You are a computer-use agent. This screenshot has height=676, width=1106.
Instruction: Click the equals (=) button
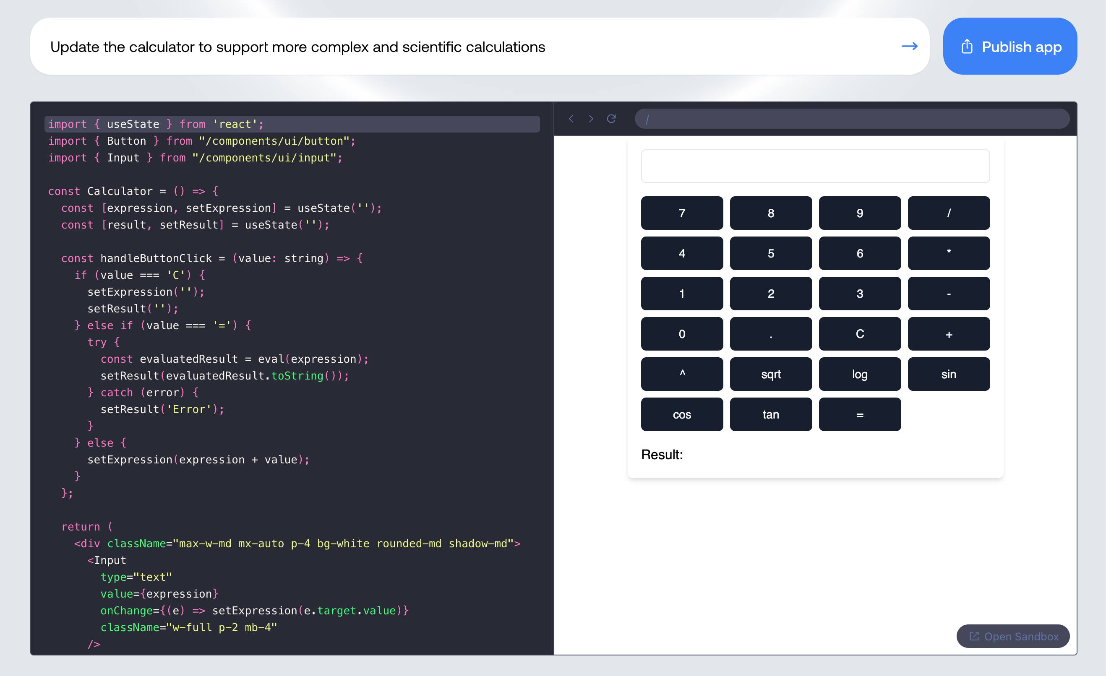tap(860, 414)
